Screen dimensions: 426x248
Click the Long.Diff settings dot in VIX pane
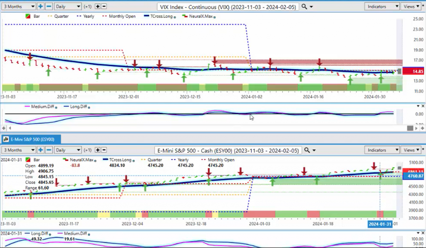click(89, 107)
